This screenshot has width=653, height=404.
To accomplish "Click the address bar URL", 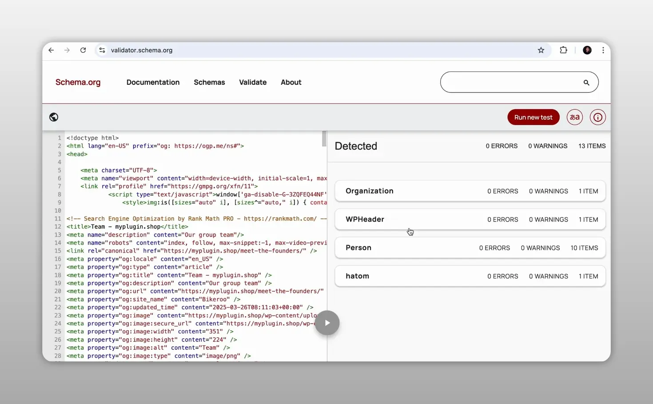I will 142,50.
